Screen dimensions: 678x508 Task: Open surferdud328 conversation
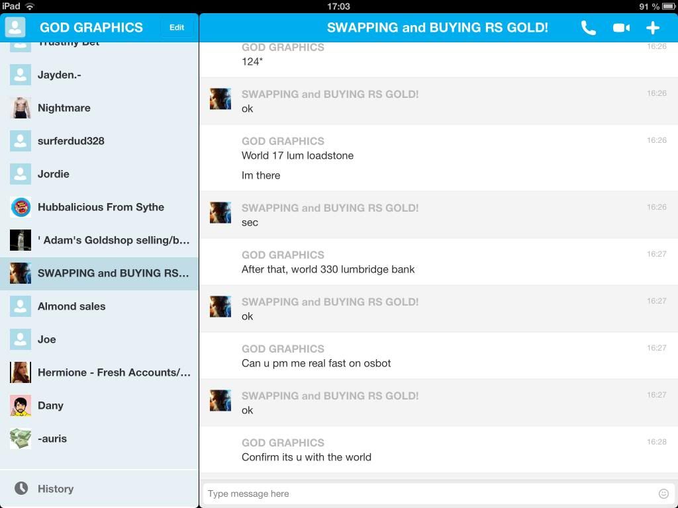click(x=71, y=141)
